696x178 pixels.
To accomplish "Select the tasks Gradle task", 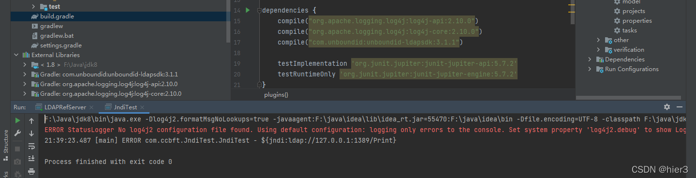I will (x=630, y=30).
